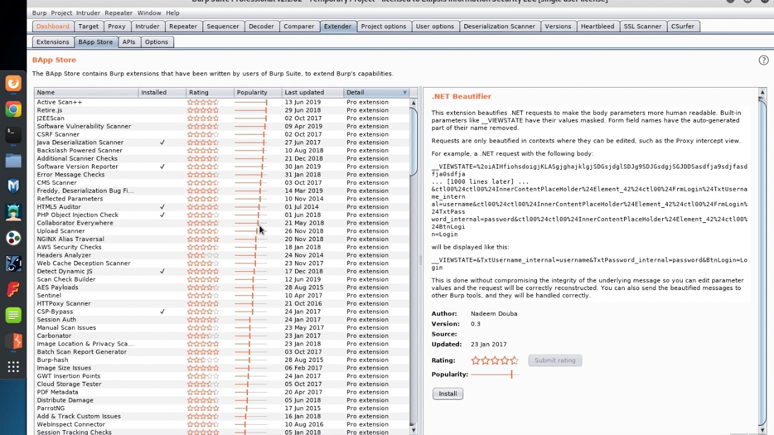Open the red F Faraday dock icon
Viewport: 774px width, 435px height.
pos(13,289)
